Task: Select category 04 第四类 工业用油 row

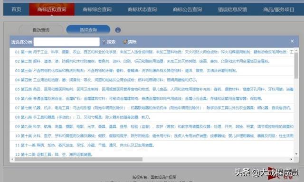Action: pos(152,80)
